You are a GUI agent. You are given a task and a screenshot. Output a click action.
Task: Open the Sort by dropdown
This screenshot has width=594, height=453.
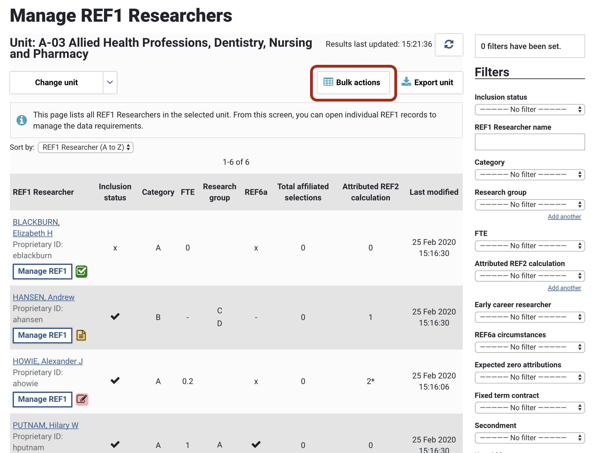[x=86, y=147]
